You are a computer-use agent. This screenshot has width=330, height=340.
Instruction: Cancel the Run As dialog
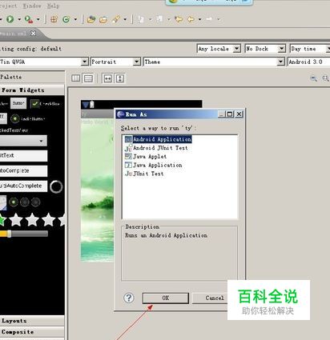tap(211, 298)
